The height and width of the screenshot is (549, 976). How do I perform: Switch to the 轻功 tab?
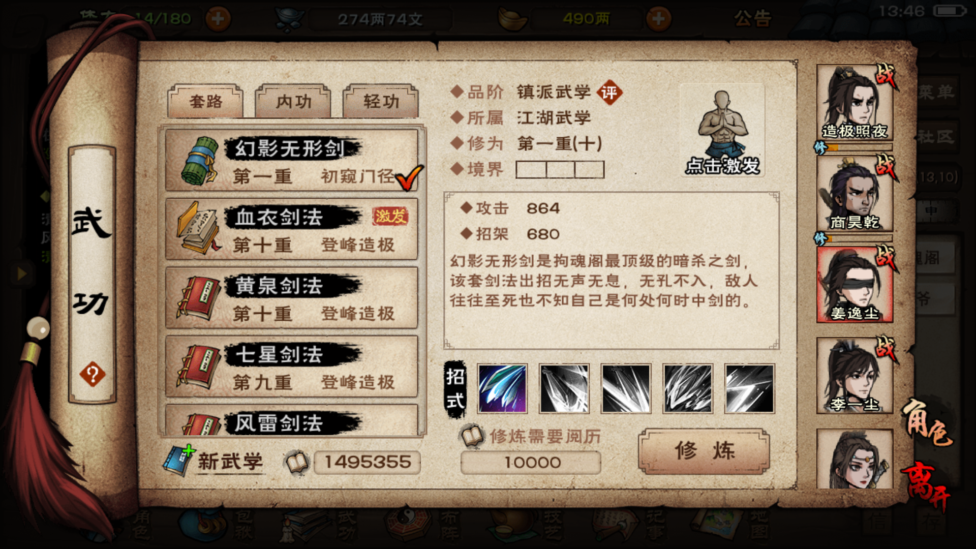[381, 101]
